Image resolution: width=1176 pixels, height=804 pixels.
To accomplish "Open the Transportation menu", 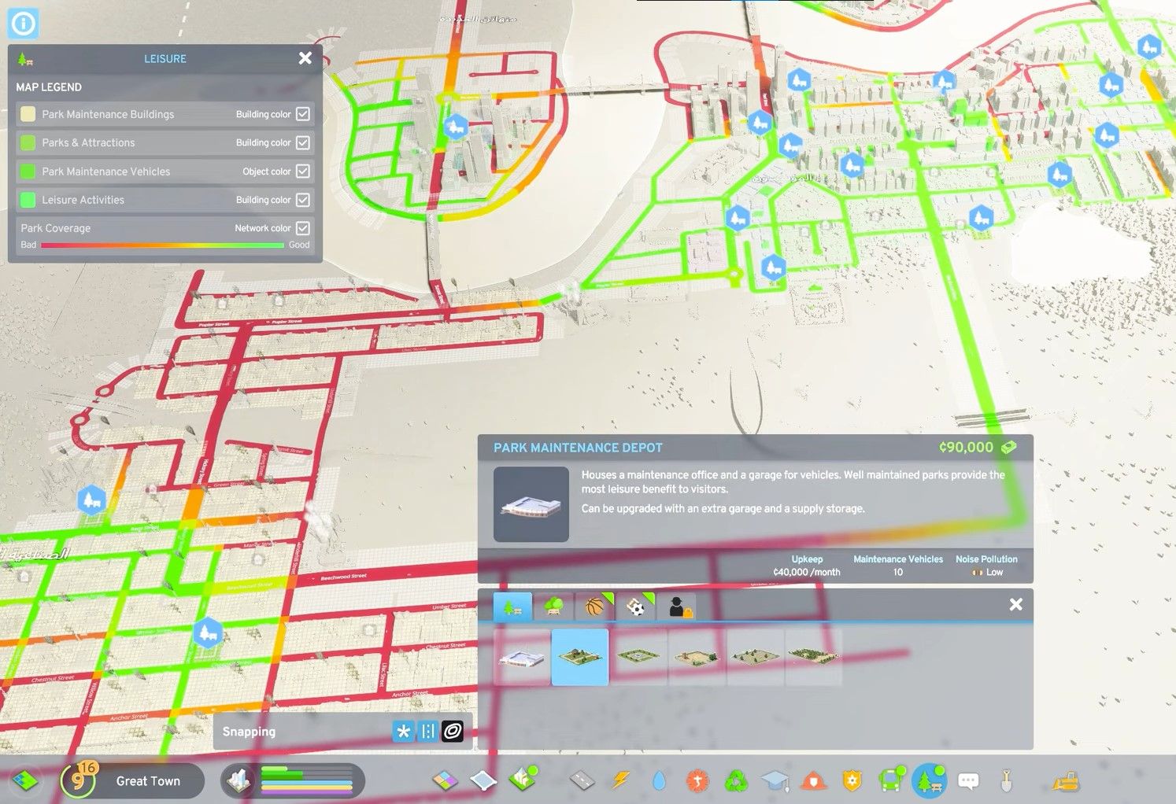I will [889, 780].
